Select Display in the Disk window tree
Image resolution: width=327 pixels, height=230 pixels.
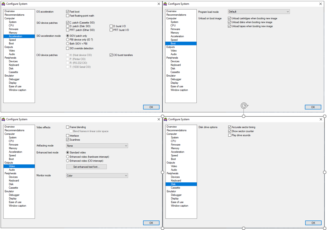tap(175, 199)
